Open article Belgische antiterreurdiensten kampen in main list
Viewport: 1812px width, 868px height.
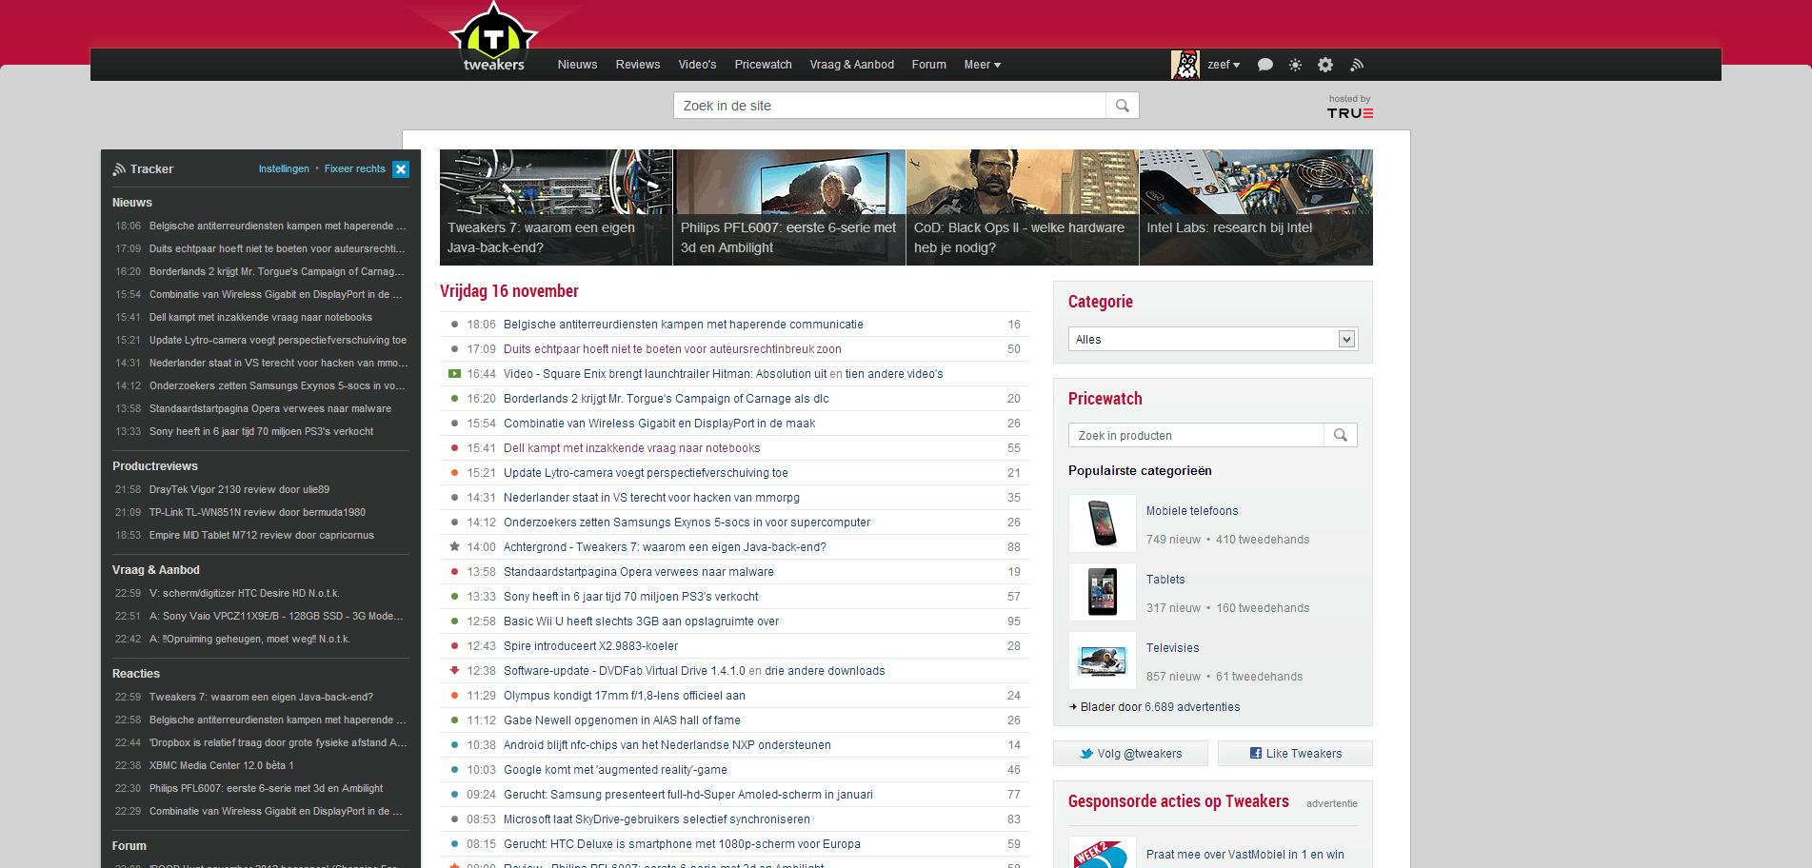pos(684,325)
